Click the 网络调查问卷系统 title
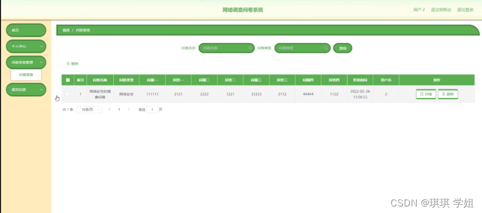 coord(243,10)
